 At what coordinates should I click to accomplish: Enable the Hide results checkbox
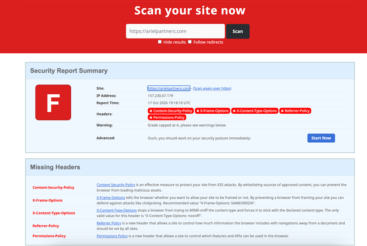pos(159,42)
